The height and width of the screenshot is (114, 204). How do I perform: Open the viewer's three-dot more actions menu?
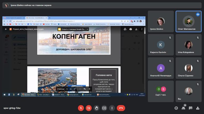pos(142,29)
